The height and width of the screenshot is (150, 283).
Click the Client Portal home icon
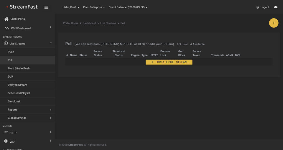click(6, 19)
